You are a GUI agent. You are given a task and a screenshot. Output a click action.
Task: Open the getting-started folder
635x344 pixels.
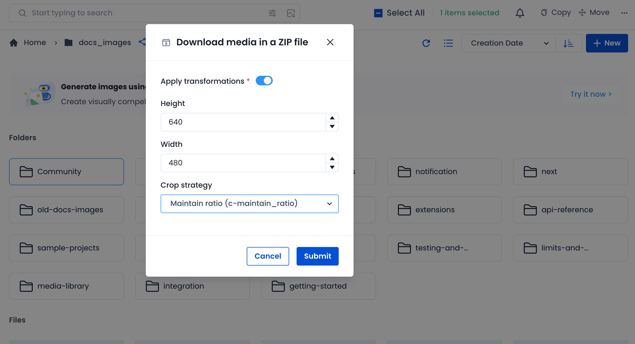click(318, 286)
